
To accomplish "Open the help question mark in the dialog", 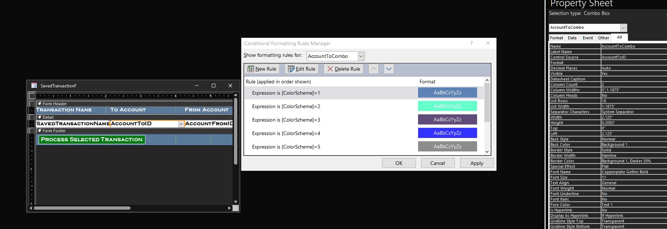I will 471,43.
